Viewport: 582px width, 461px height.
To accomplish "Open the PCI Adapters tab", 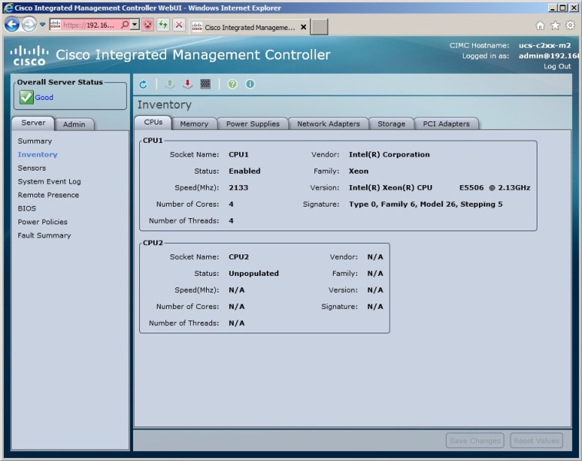I will (x=446, y=124).
